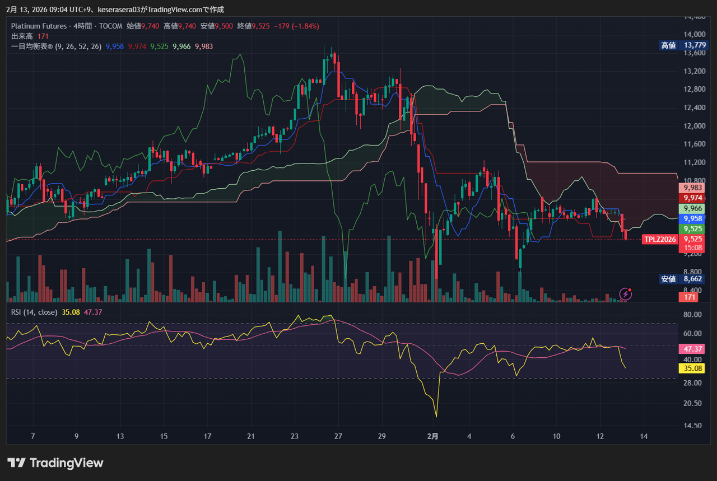Click the 始値9,740 open value

(x=143, y=26)
